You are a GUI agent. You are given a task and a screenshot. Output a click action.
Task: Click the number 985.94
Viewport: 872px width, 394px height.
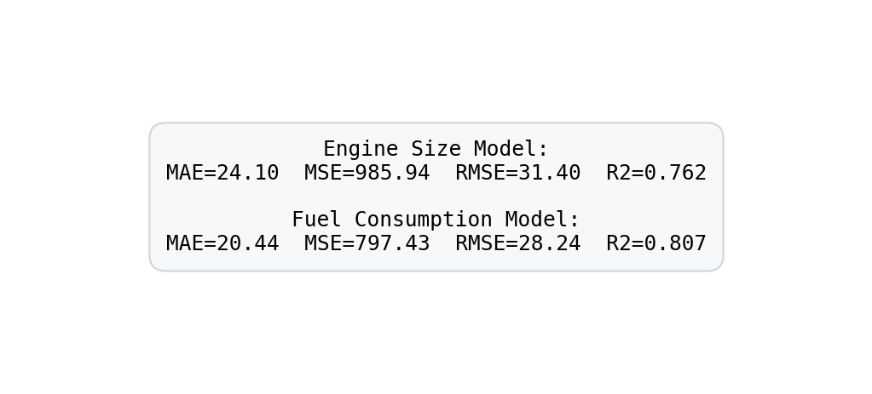(392, 174)
